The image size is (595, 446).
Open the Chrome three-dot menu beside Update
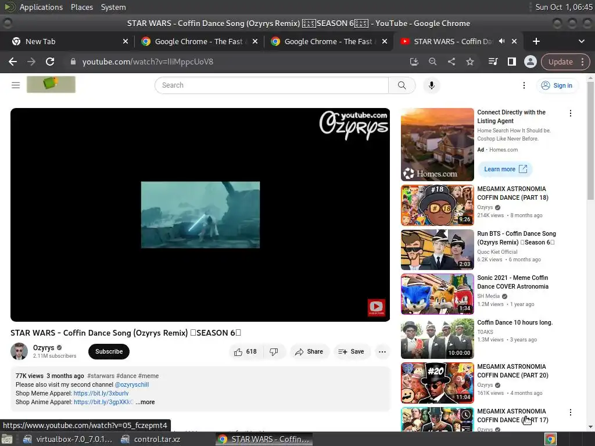coord(582,62)
